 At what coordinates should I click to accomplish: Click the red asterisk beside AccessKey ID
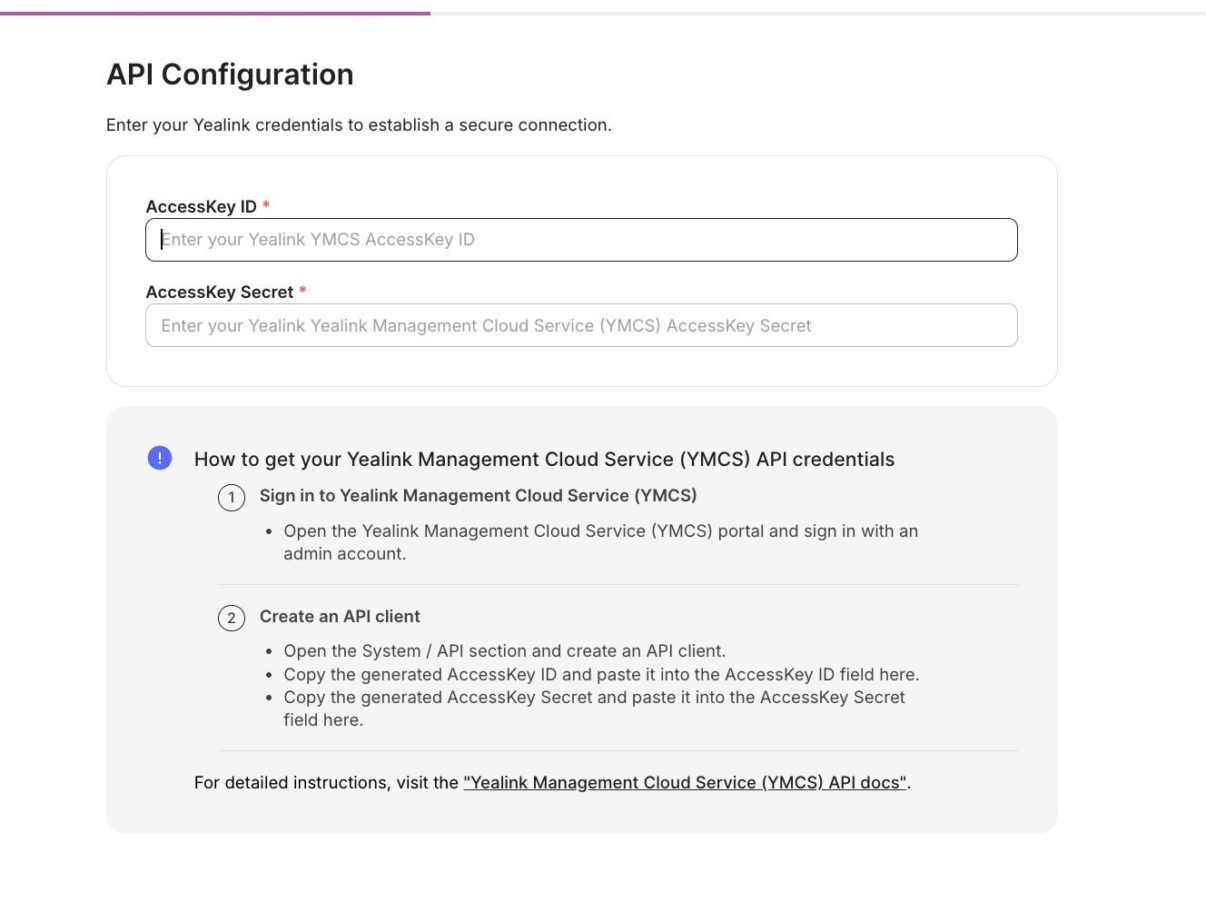[266, 205]
